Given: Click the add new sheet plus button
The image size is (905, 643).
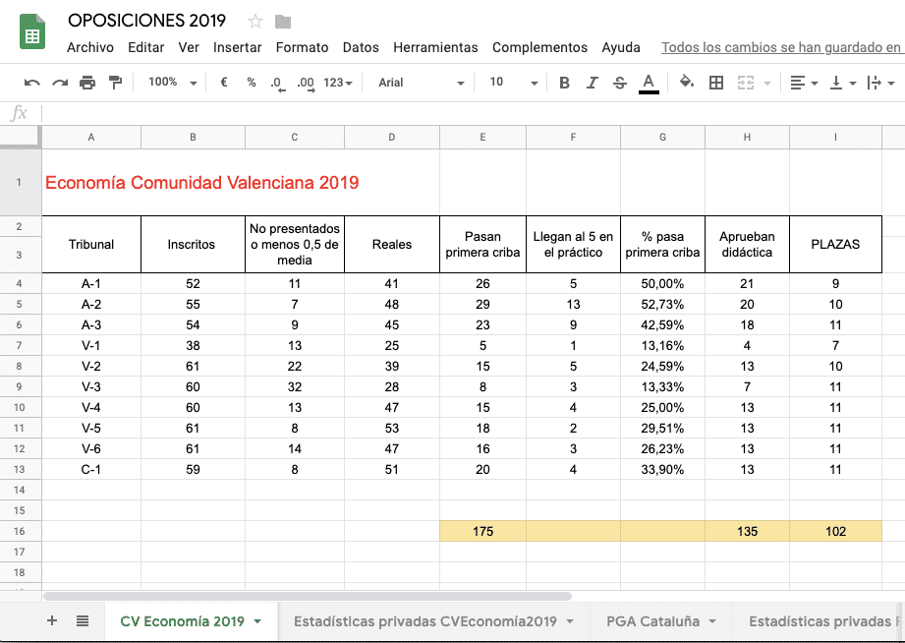Looking at the screenshot, I should [52, 621].
